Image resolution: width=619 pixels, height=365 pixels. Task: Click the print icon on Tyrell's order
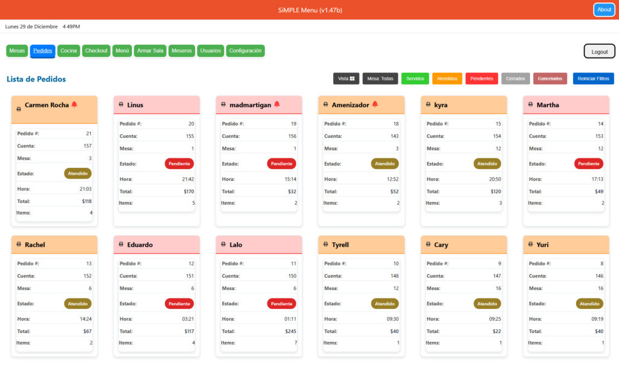(x=326, y=245)
